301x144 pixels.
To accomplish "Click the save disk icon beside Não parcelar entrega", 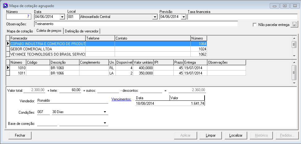I will pyautogui.click(x=294, y=24).
